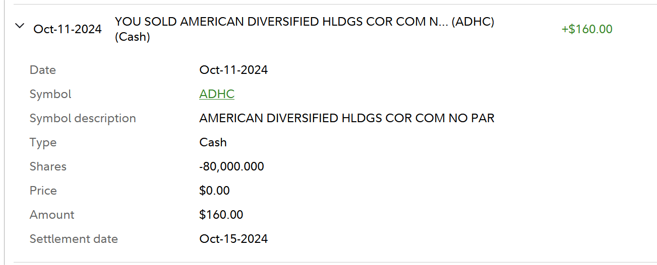Select the -80,000.000 shares value
The width and height of the screenshot is (657, 265).
point(231,166)
